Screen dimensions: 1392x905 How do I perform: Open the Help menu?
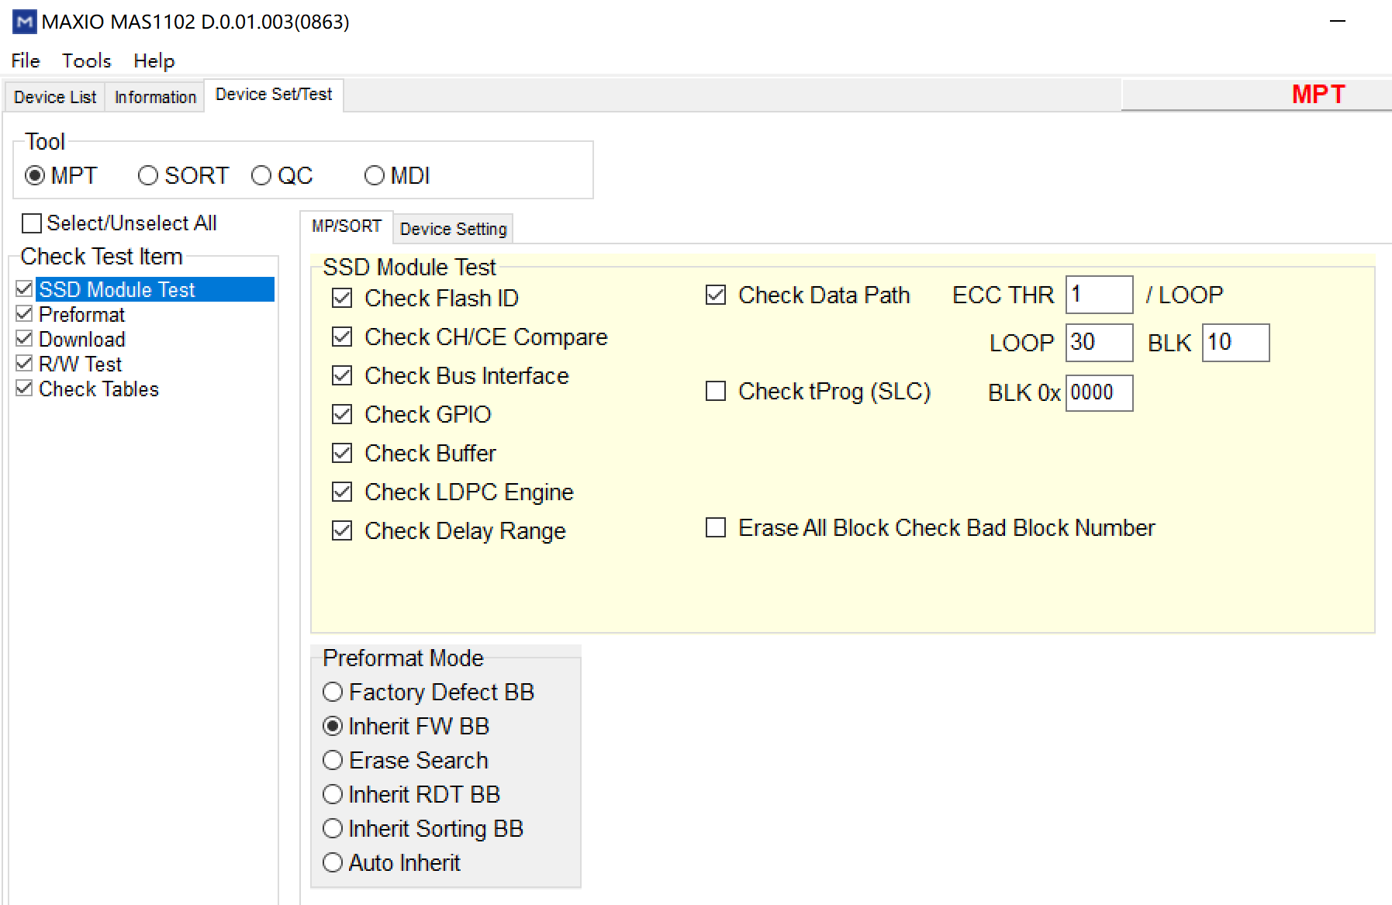(154, 60)
